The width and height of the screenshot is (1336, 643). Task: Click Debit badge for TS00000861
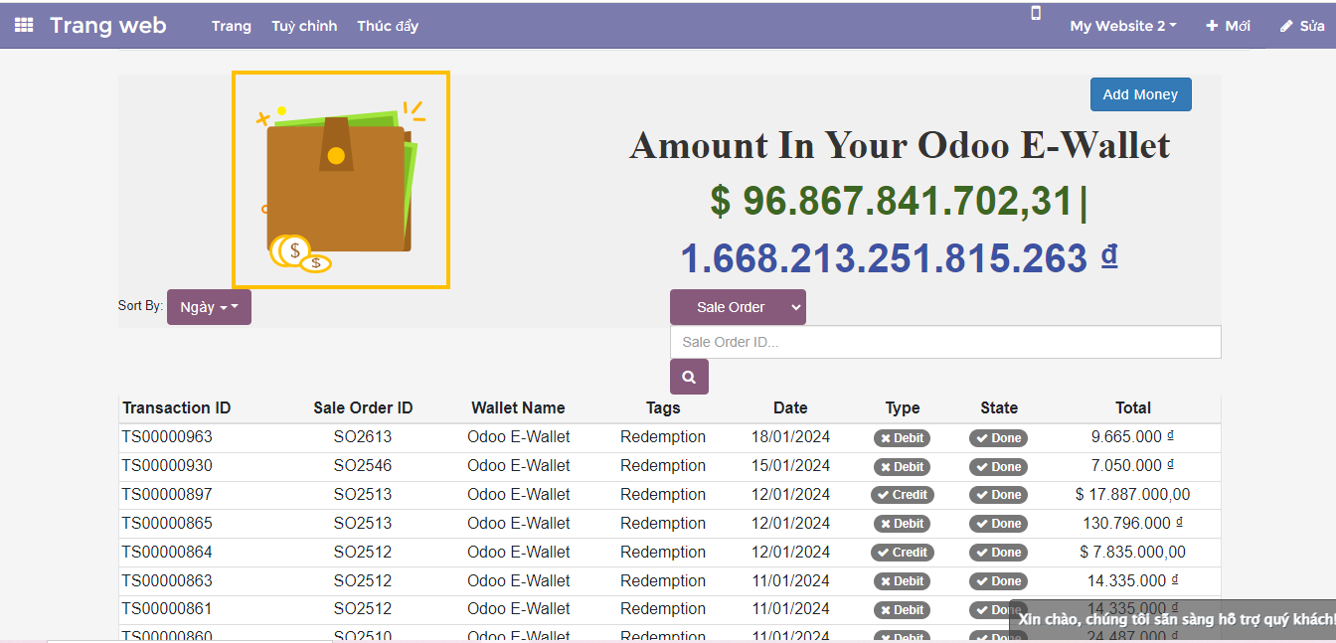pos(902,610)
